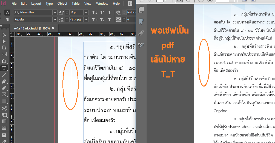Viewport: 275px width, 143px height.
Task: Select the Gradient Feather tool
Action: click(x=4, y=128)
